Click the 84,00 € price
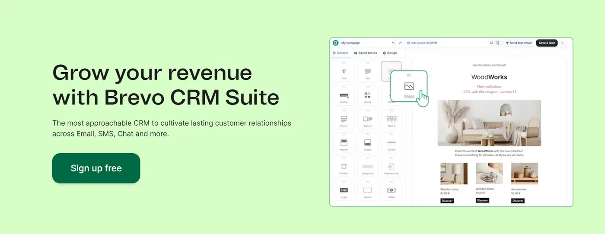This screenshot has width=605, height=234. click(481, 193)
